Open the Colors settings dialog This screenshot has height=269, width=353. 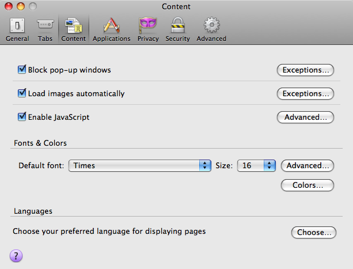tap(308, 185)
